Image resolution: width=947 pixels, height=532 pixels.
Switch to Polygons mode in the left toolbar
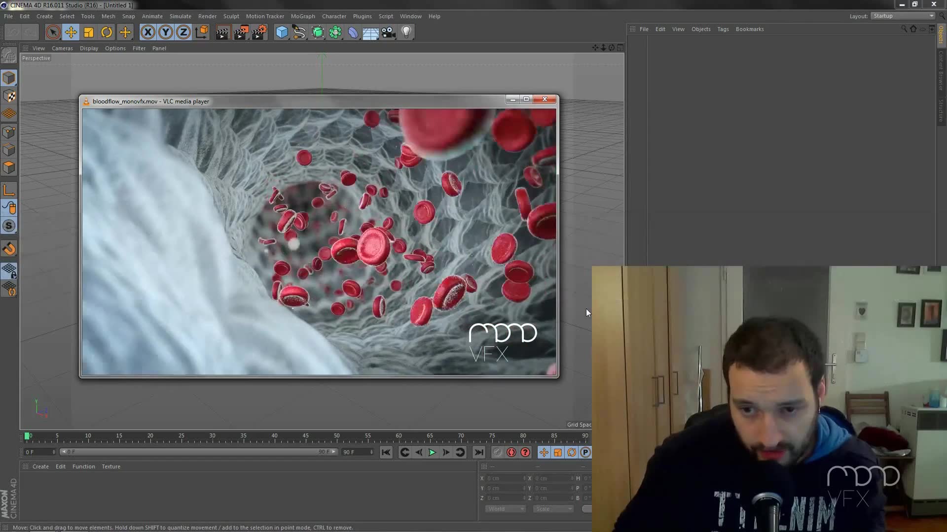tap(9, 167)
